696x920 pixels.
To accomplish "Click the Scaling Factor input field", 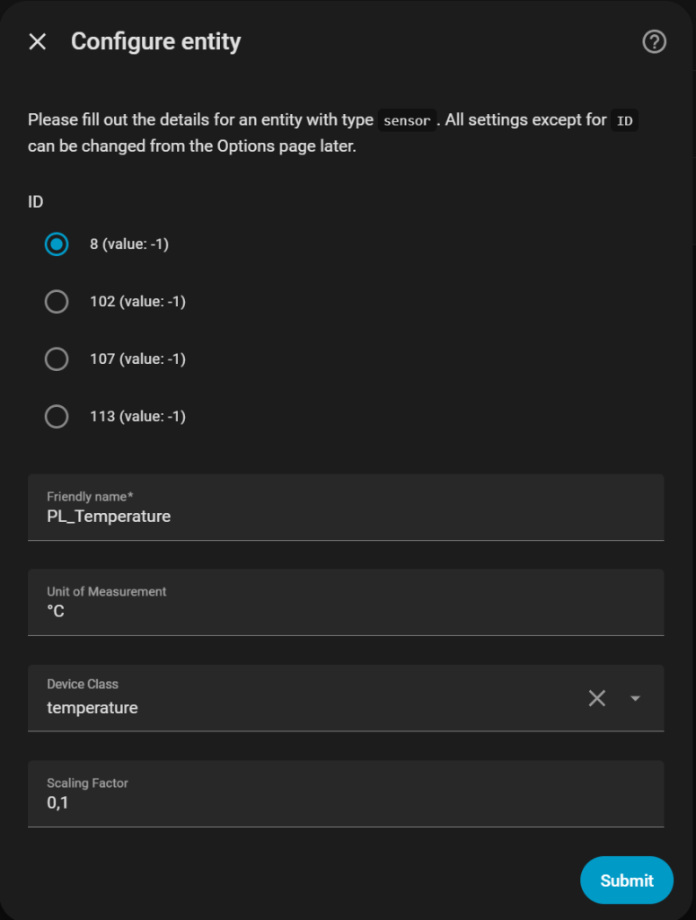I will tap(346, 803).
